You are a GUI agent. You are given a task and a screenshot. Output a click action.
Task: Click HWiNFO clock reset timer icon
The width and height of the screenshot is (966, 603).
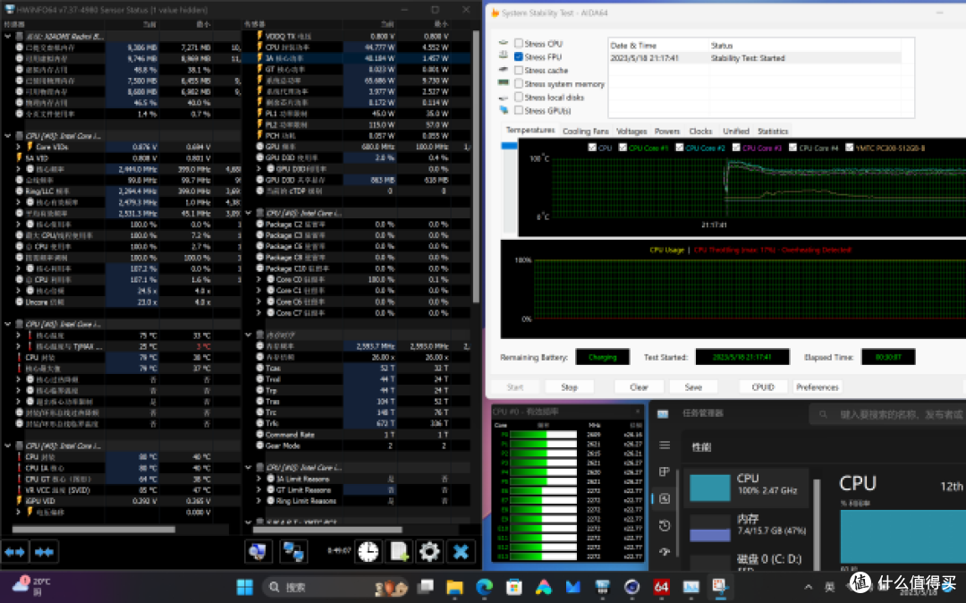click(369, 552)
